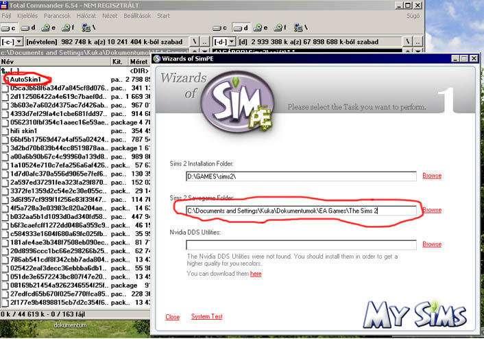Click dokumentum desktop icon label
This screenshot has width=484, height=339.
(x=70, y=325)
